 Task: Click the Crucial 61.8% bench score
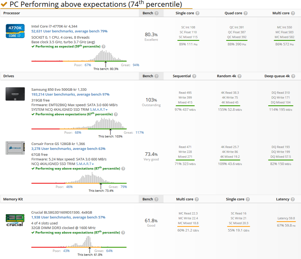tap(151, 221)
